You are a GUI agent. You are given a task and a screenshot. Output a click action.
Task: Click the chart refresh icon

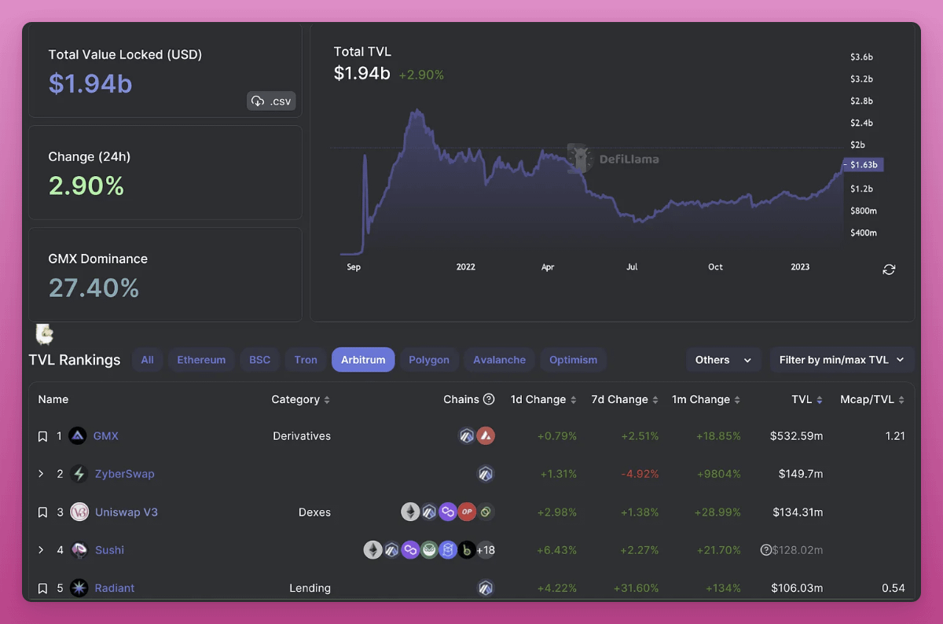[889, 270]
